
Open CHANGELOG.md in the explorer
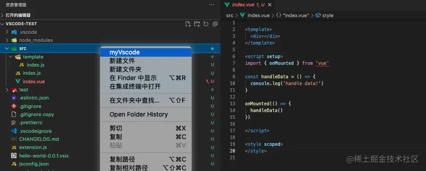click(39, 139)
